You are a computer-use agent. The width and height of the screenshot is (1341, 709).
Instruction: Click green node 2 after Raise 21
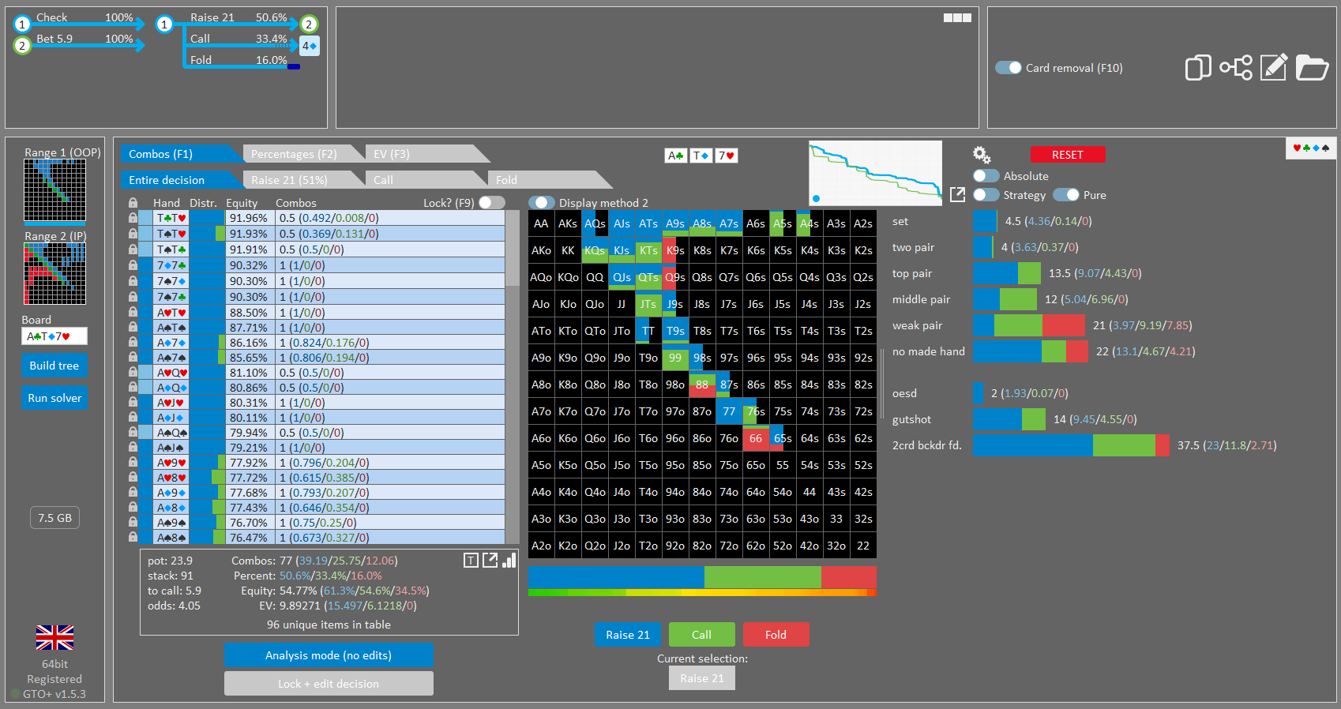pos(309,24)
